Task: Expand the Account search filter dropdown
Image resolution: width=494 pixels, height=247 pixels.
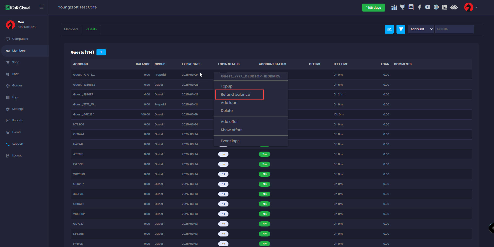Action: point(421,29)
